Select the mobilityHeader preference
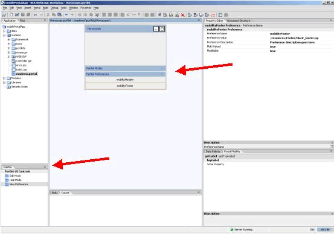This screenshot has width=334, height=234. click(x=125, y=80)
